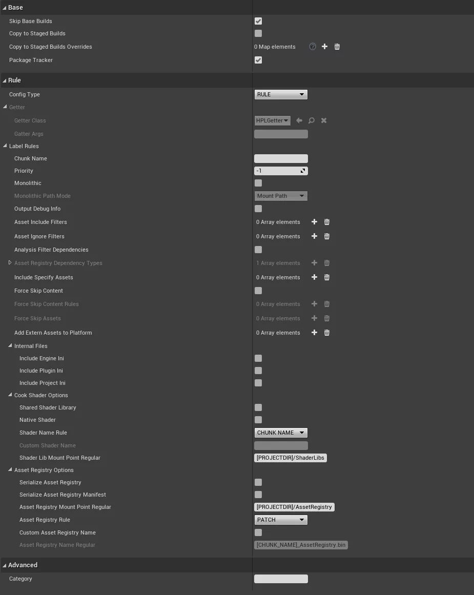This screenshot has width=474, height=595.
Task: Open Shader Name Rule CHUNK NAME dropdown
Action: (x=281, y=433)
